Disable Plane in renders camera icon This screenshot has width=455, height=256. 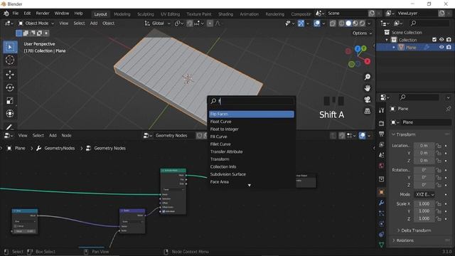(449, 48)
